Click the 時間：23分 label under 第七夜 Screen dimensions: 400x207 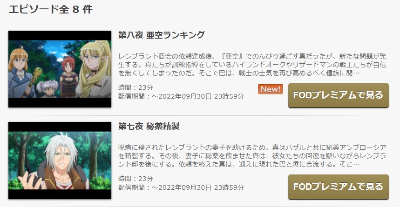tap(136, 179)
